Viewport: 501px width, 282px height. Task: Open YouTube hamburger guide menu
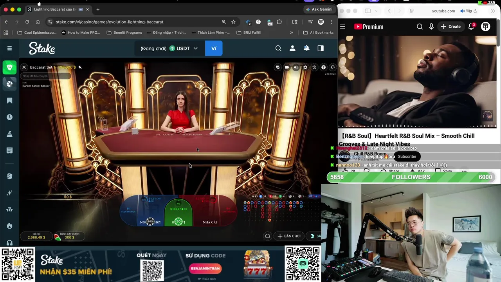[x=342, y=27]
